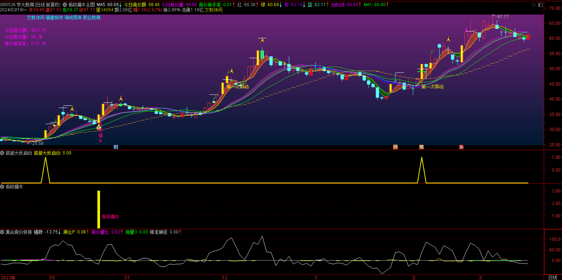
Task: Click the 第一次异动 label in the December rally
Action: pos(238,87)
